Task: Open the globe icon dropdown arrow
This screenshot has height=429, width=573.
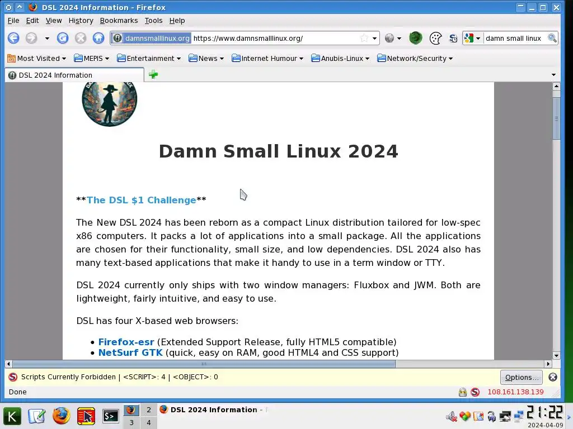Action: 399,39
